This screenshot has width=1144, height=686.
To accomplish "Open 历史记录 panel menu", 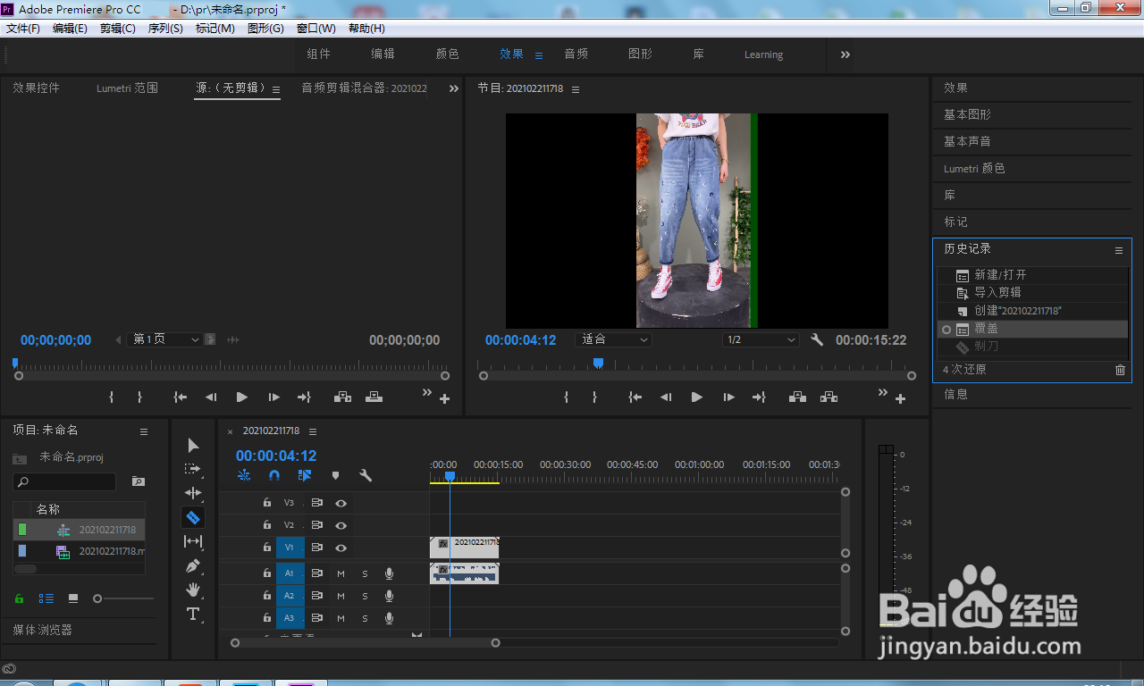I will (x=1118, y=251).
